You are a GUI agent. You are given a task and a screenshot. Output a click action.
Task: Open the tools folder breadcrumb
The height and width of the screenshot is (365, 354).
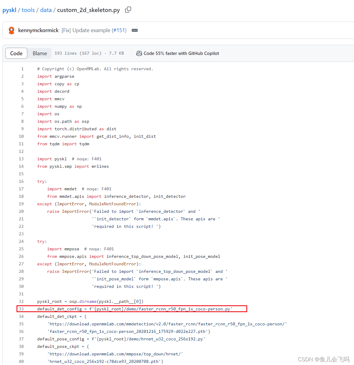pos(28,10)
